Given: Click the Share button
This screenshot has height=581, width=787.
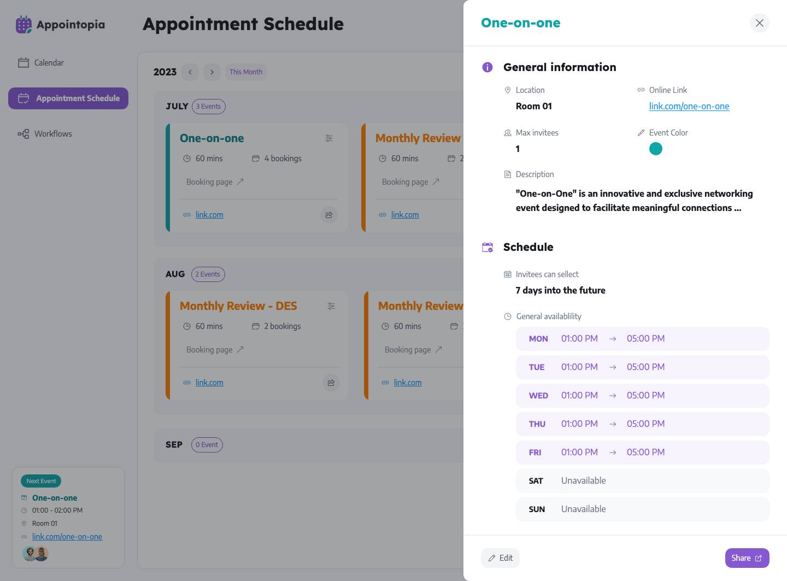Looking at the screenshot, I should [747, 558].
